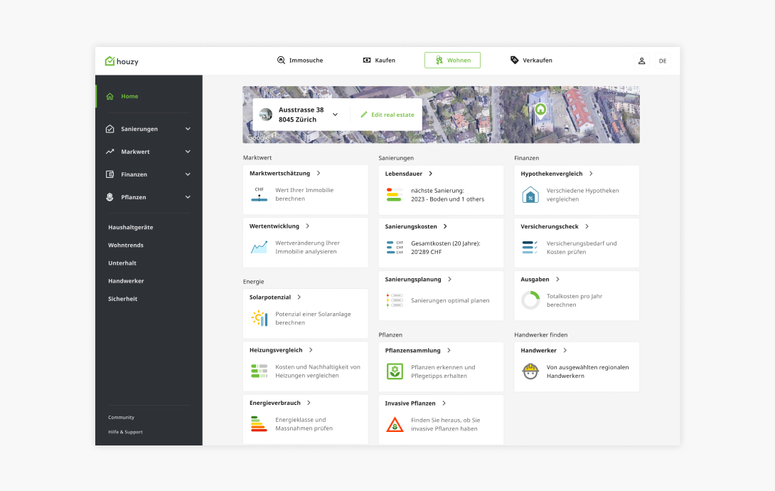Click '2023 - Boden und 1 others' text

[447, 199]
